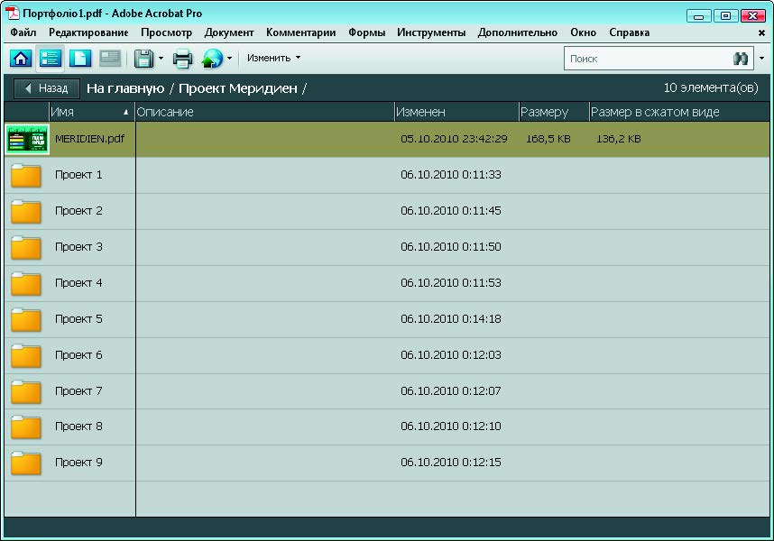This screenshot has width=774, height=541.
Task: Select the Проект 5 name text
Action: pyautogui.click(x=78, y=319)
